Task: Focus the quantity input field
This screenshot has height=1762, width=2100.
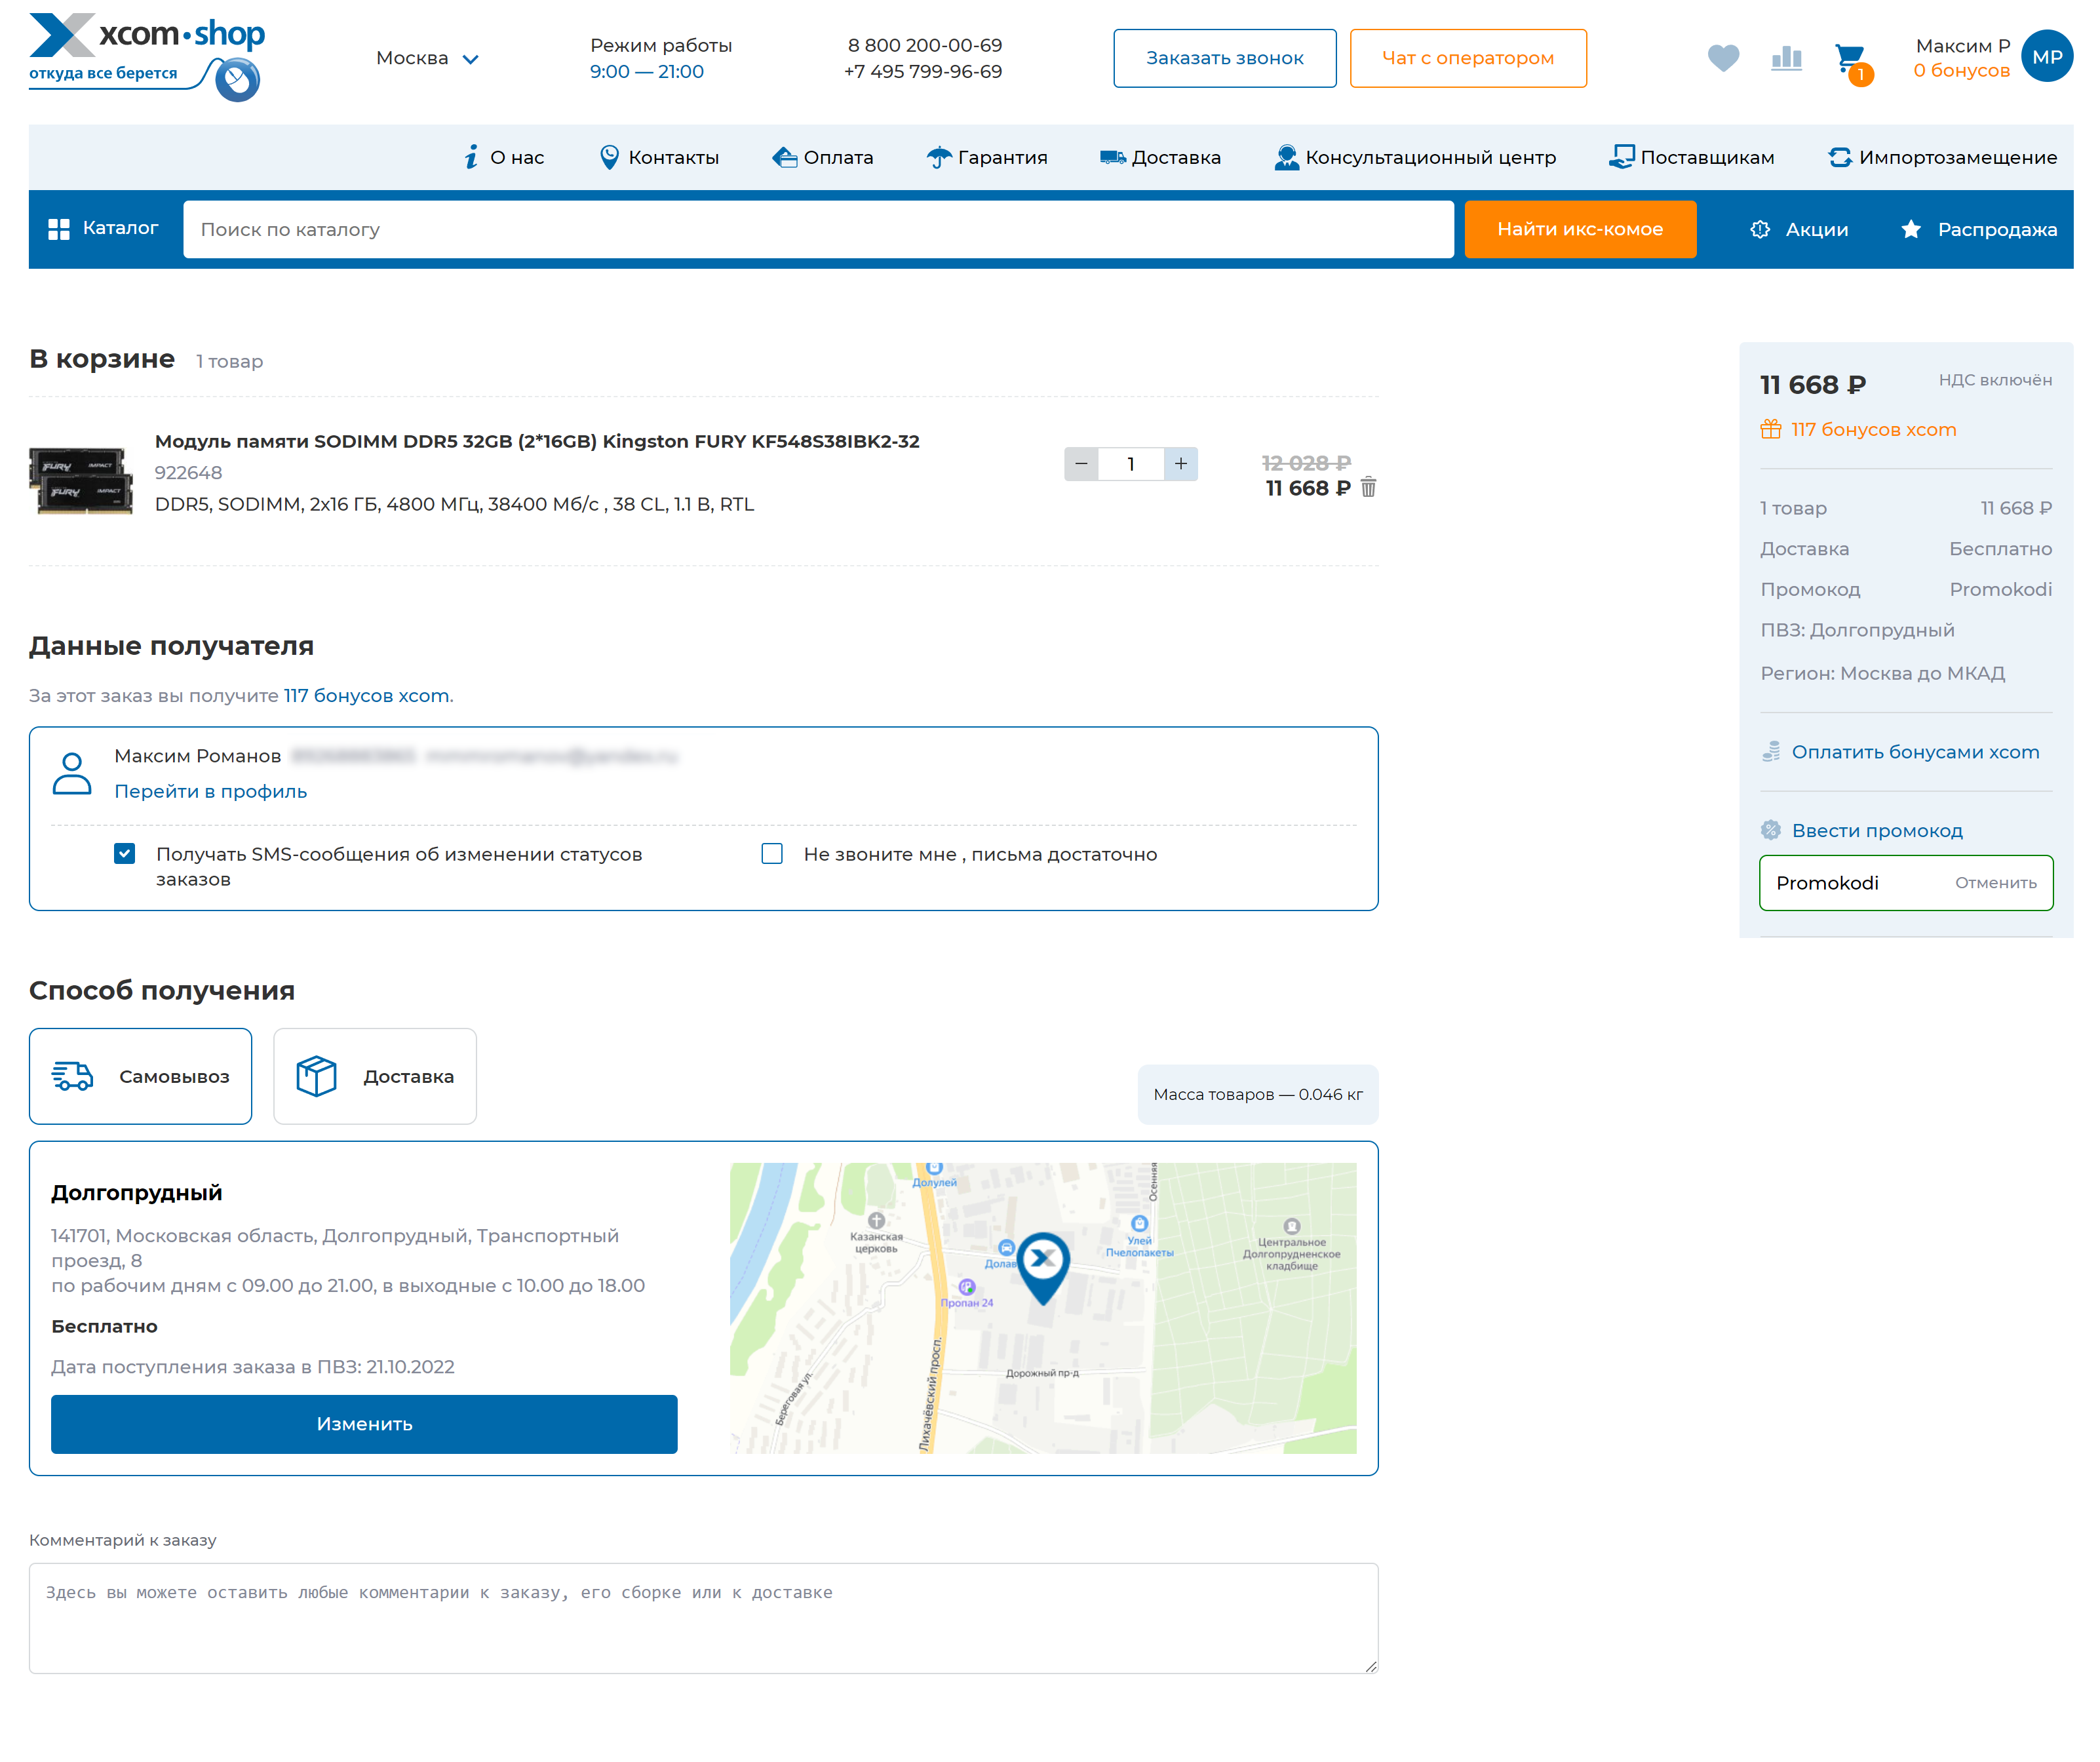Action: [1131, 463]
